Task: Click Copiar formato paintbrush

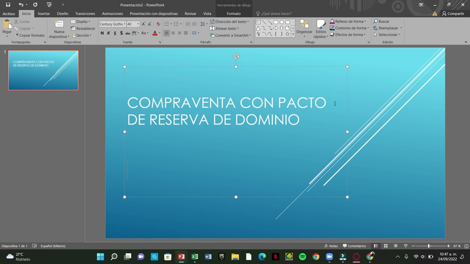Action: click(x=29, y=36)
